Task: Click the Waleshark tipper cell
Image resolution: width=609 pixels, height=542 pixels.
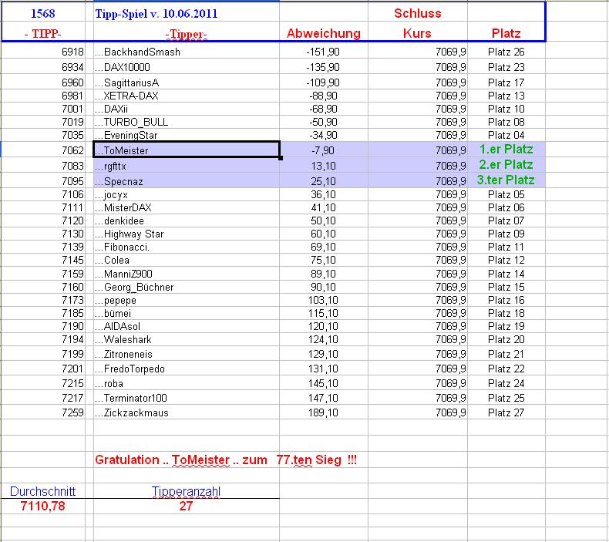Action: pyautogui.click(x=187, y=339)
